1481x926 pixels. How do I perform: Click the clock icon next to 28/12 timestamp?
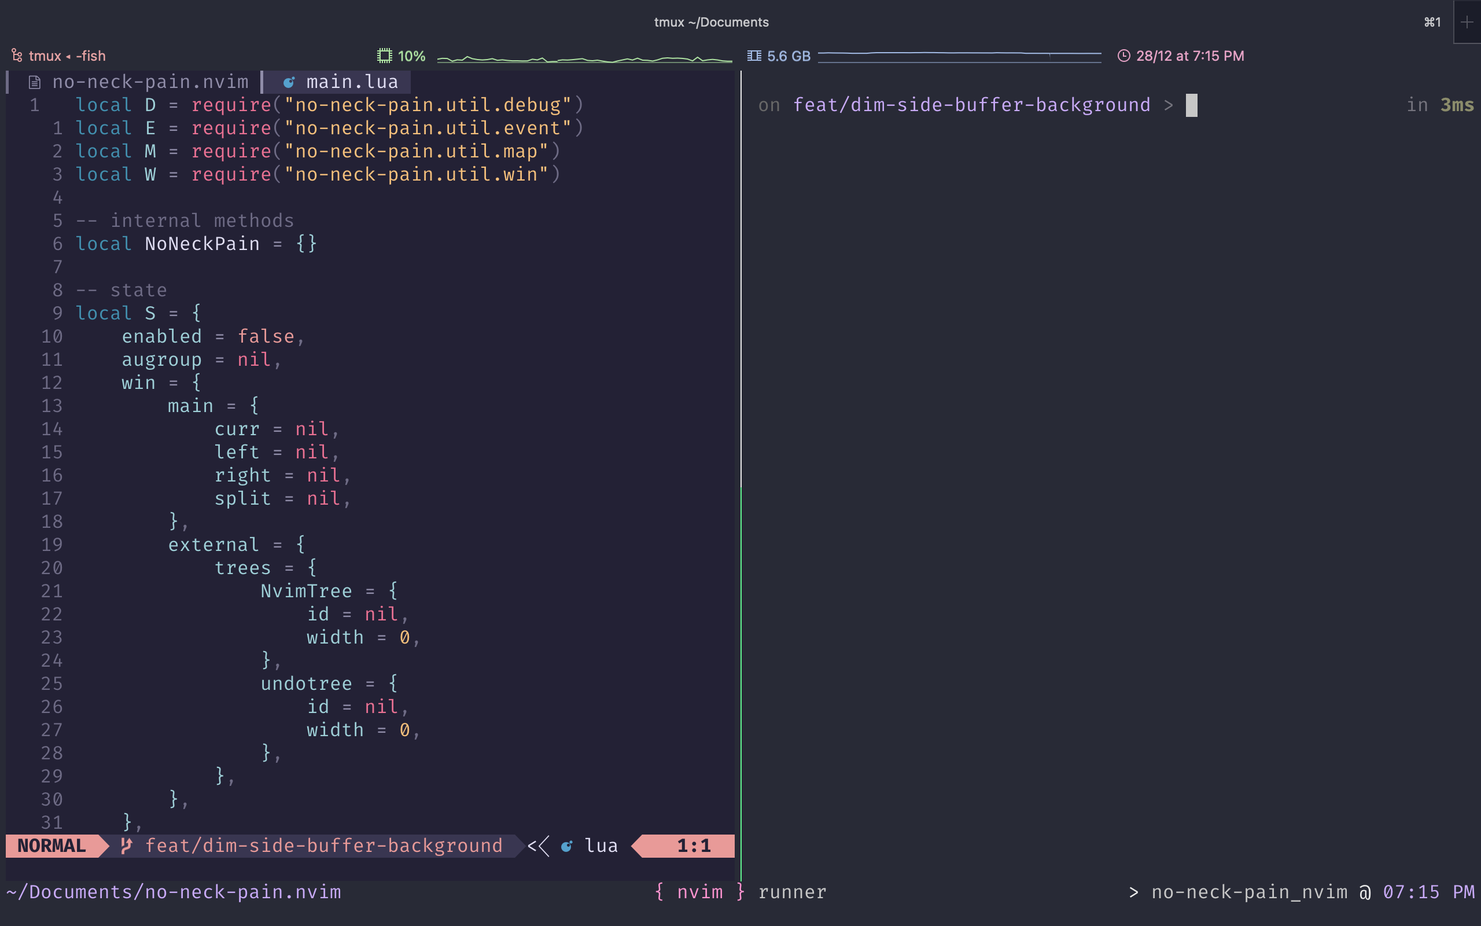(x=1124, y=56)
